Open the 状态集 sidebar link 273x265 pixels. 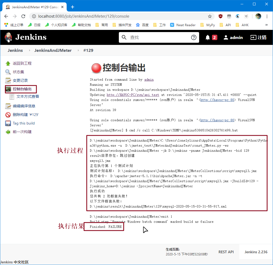(x=18, y=72)
